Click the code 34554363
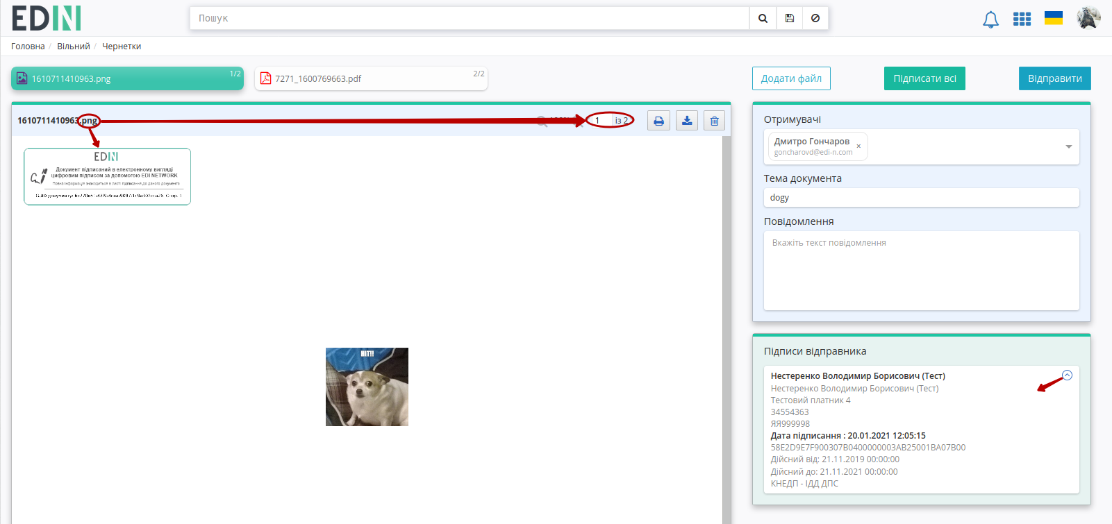This screenshot has height=524, width=1112. pos(790,412)
